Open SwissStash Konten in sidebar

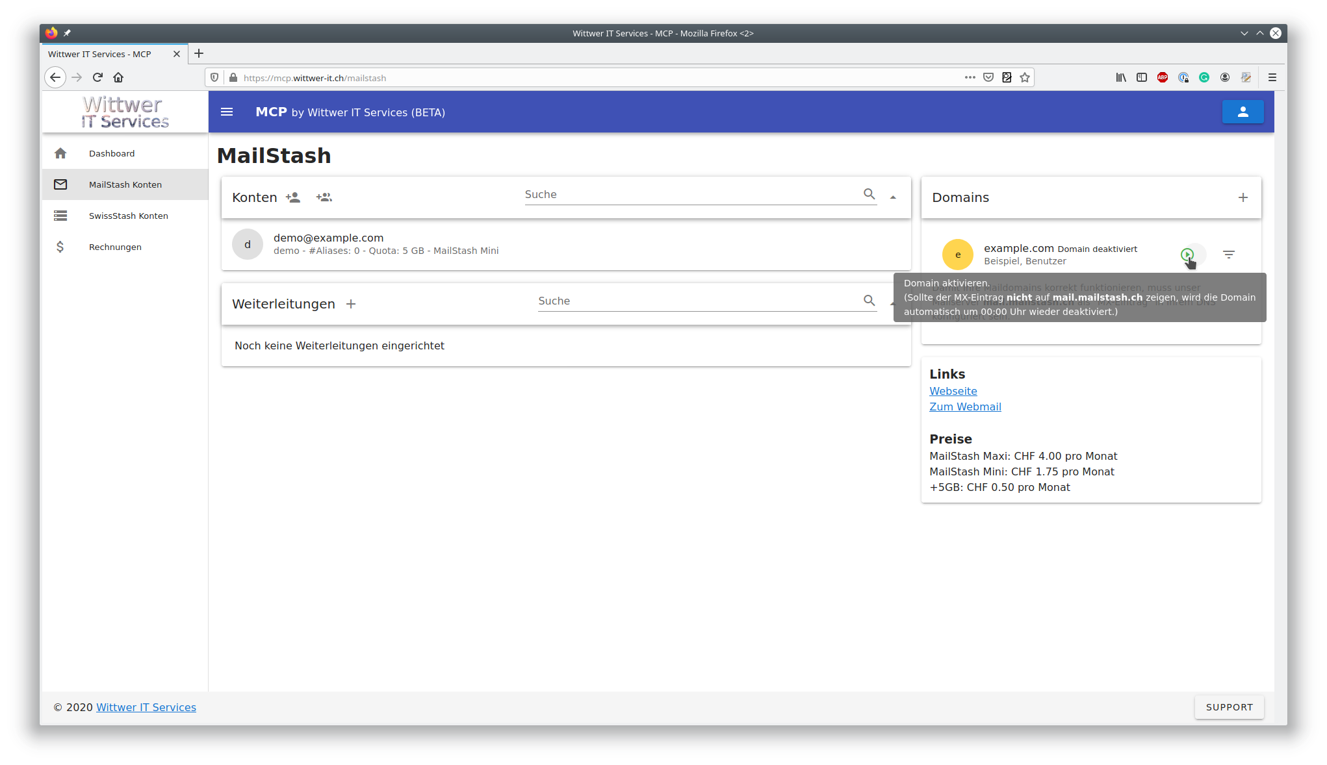click(125, 216)
